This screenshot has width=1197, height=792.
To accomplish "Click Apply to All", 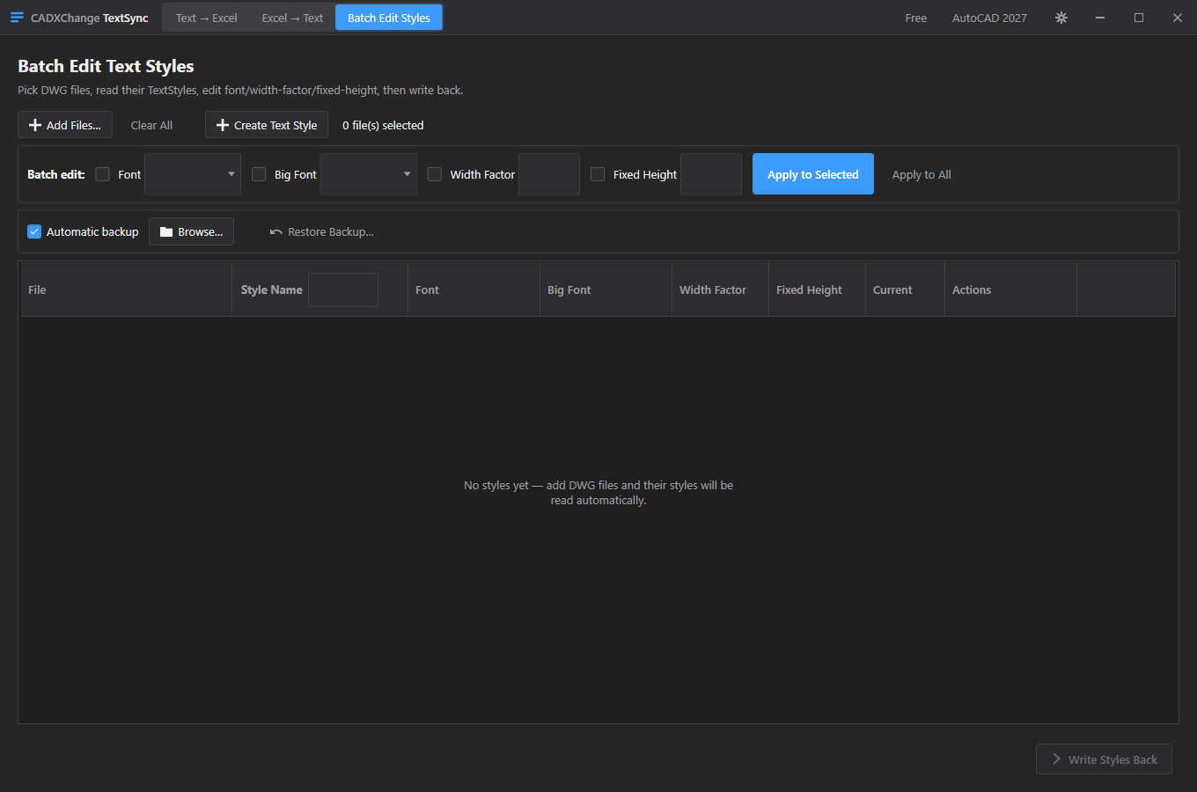I will tap(922, 174).
